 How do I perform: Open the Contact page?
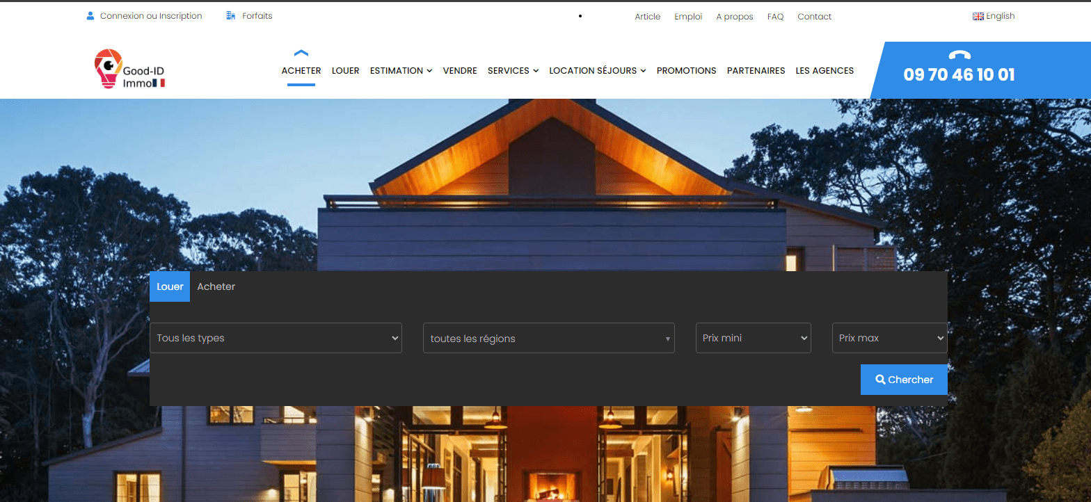814,17
